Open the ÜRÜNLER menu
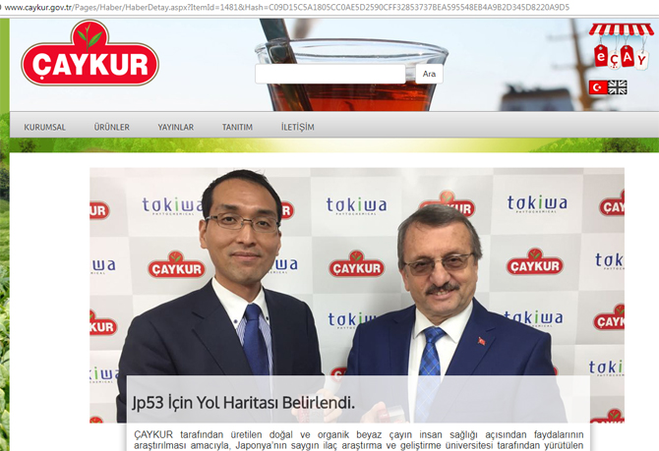 (x=112, y=127)
